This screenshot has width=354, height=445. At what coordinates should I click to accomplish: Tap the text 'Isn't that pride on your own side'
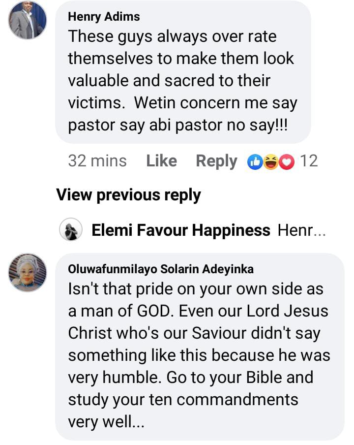tap(196, 289)
